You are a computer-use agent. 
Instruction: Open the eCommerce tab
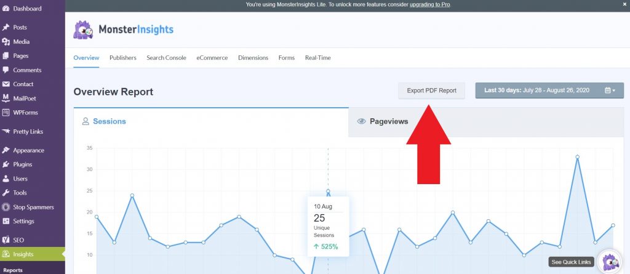tap(212, 57)
